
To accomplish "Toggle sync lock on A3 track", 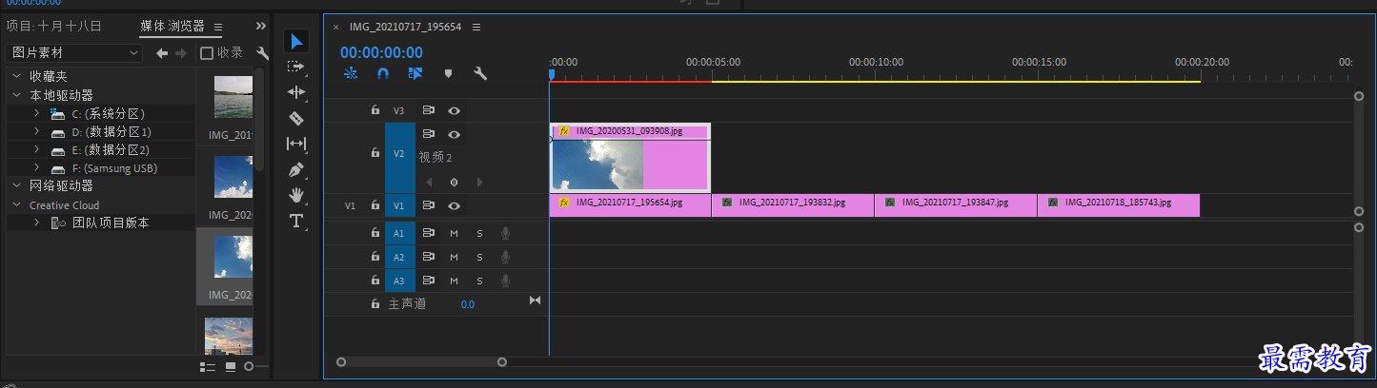I will click(x=429, y=281).
